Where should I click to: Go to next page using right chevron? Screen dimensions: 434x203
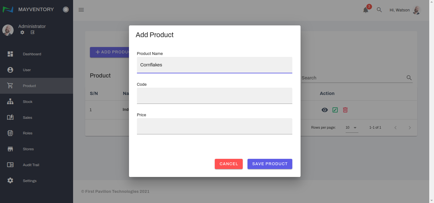(x=410, y=128)
